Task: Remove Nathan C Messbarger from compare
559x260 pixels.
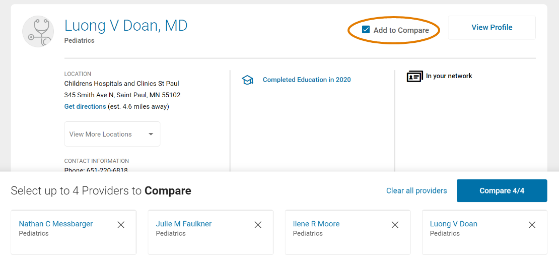Action: [121, 225]
